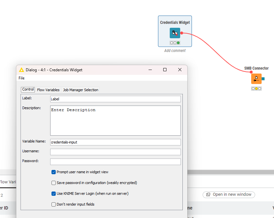Click the KNIME warning icon in dialog title
Image resolution: width=274 pixels, height=218 pixels.
point(22,70)
